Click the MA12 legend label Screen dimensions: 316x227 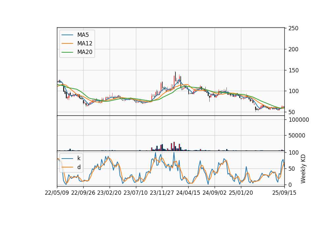point(85,43)
